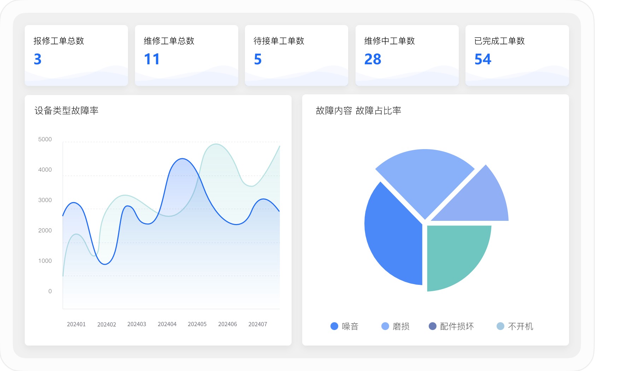This screenshot has width=627, height=371.
Task: Click the 设备类型故障率 chart title
Action: [x=66, y=111]
